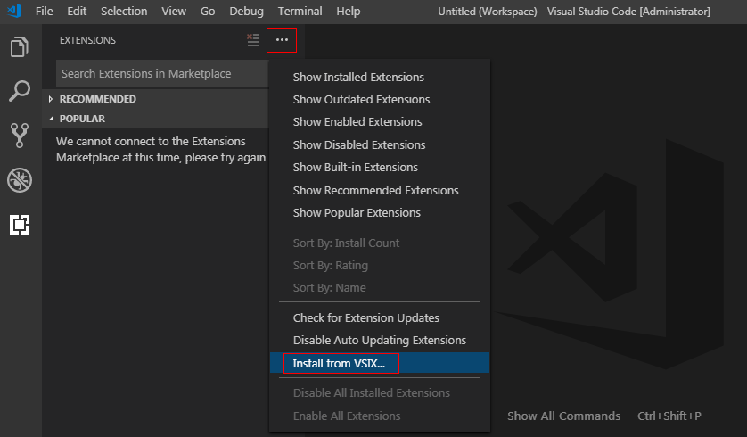Click Show All Commands link

pos(563,416)
